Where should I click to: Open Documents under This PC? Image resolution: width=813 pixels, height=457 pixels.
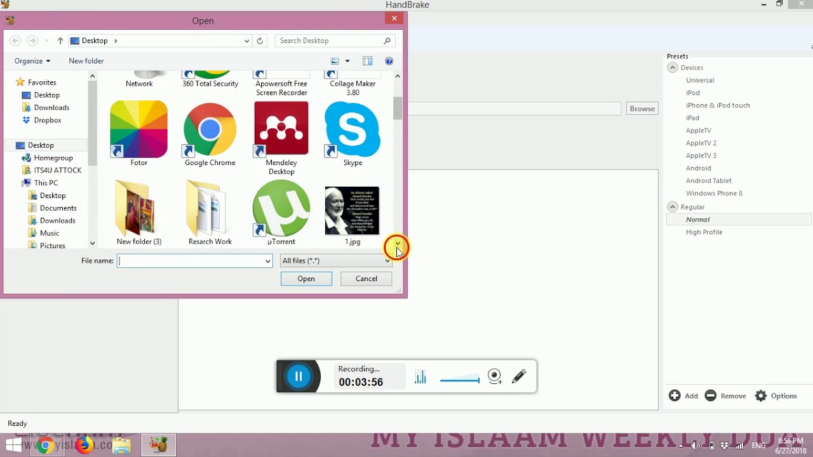(x=58, y=208)
